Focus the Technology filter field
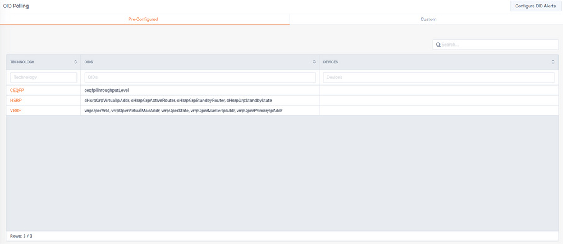Image resolution: width=563 pixels, height=244 pixels. pyautogui.click(x=43, y=77)
